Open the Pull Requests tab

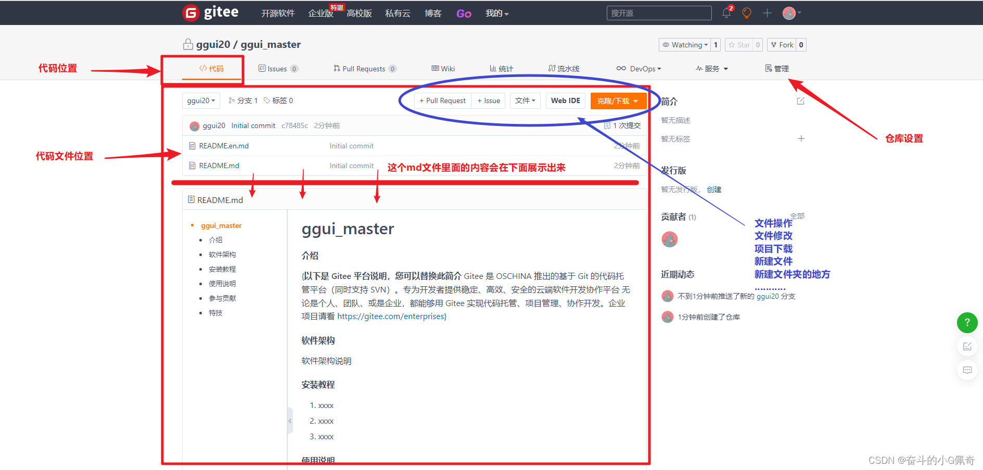(x=365, y=69)
